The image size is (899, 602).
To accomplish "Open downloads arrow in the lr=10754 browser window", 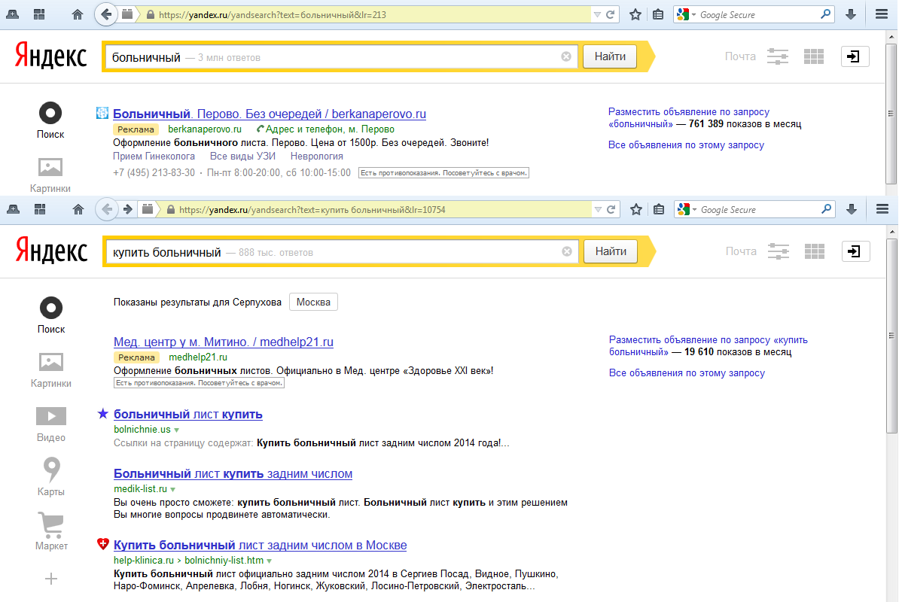I will 852,210.
